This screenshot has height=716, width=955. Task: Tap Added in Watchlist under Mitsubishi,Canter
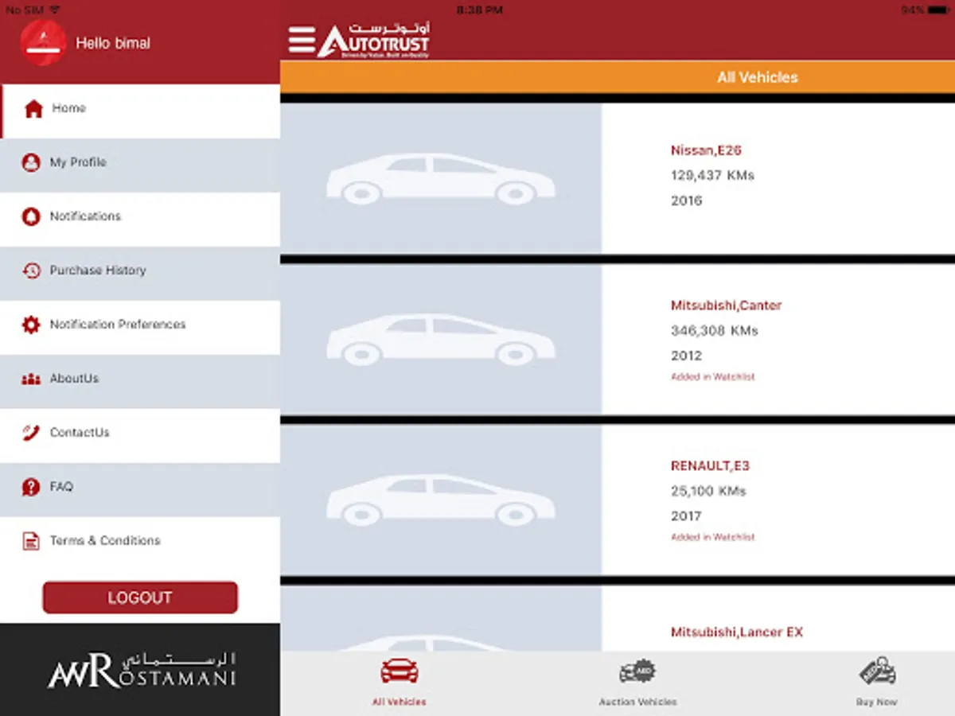(712, 377)
